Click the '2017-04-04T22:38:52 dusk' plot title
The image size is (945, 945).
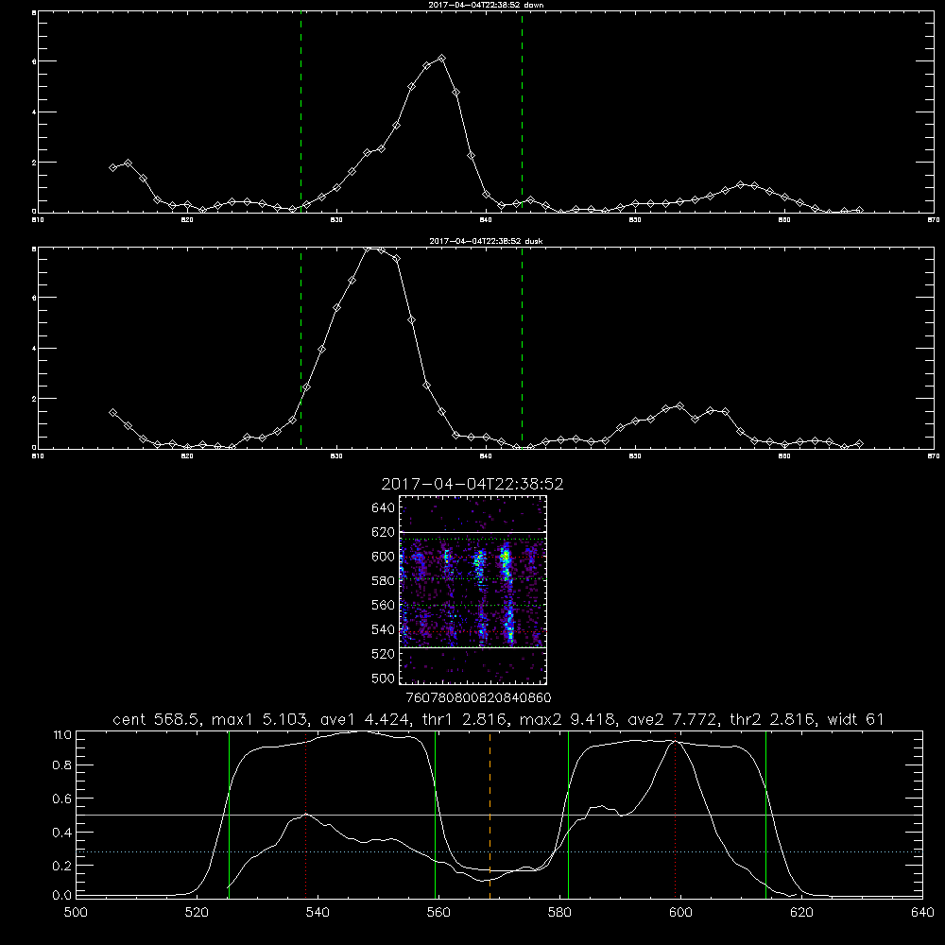pyautogui.click(x=486, y=241)
